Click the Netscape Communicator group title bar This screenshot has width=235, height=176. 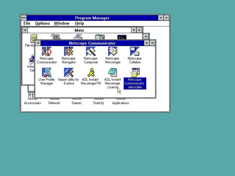(x=92, y=43)
